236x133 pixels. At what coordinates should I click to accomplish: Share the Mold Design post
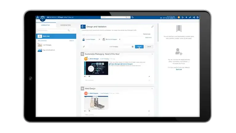[149, 111]
